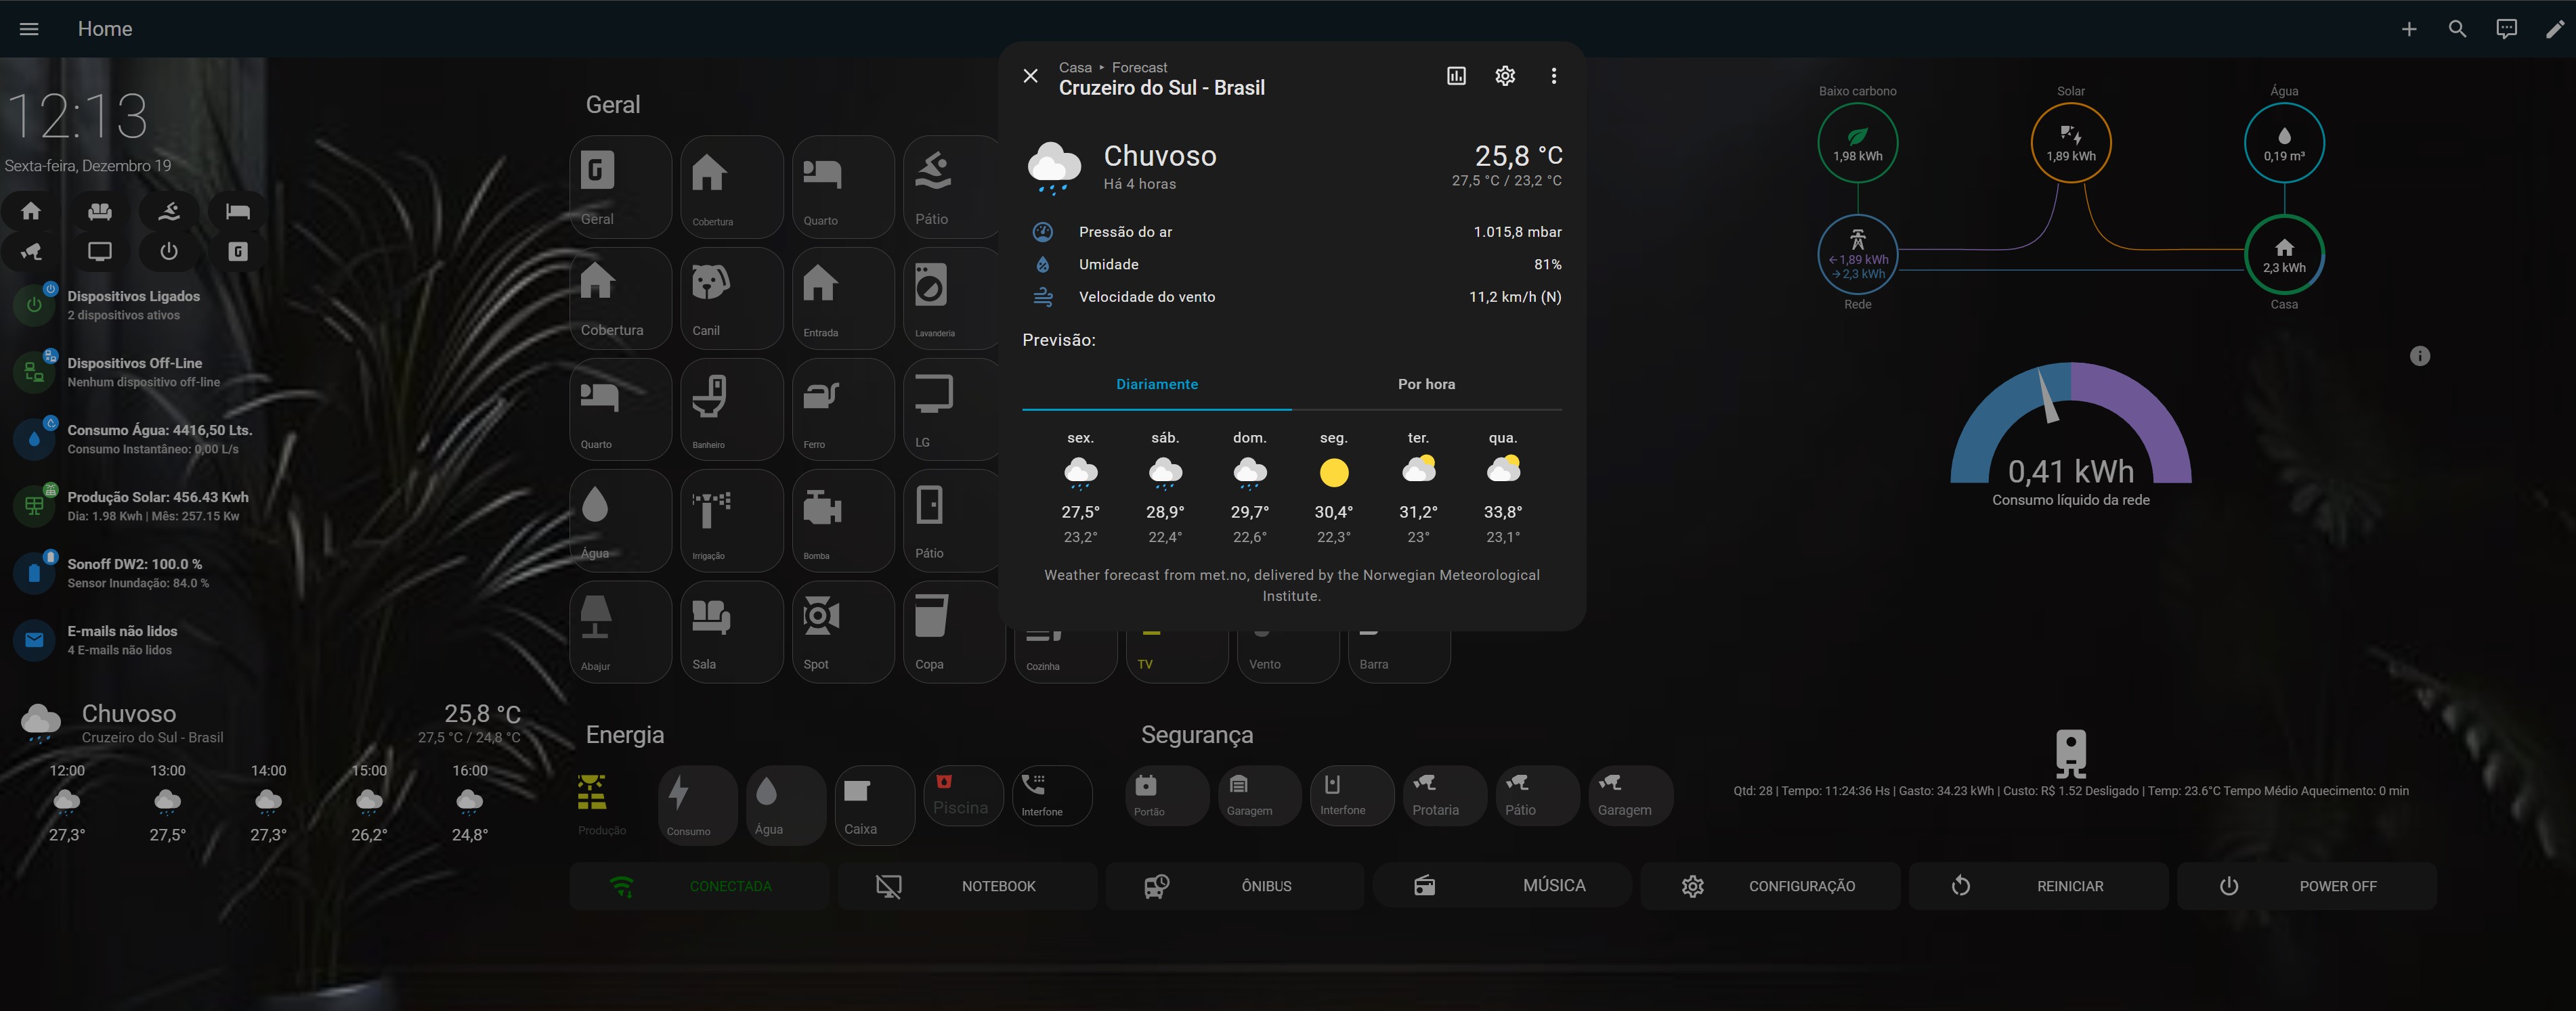This screenshot has width=2576, height=1011.
Task: Open the assistant chat icon
Action: (x=2506, y=29)
